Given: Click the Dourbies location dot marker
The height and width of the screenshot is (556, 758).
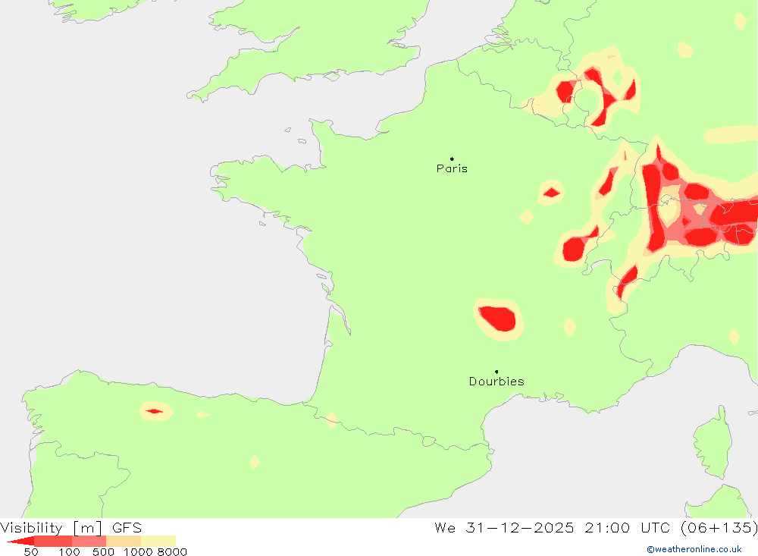Looking at the screenshot, I should [496, 372].
